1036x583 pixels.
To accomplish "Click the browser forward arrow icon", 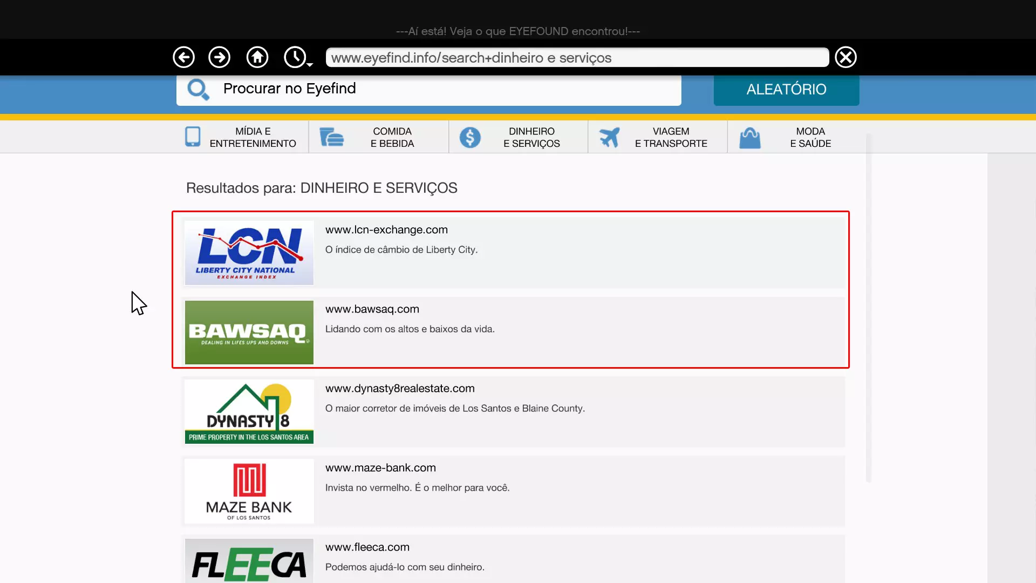I will click(219, 57).
